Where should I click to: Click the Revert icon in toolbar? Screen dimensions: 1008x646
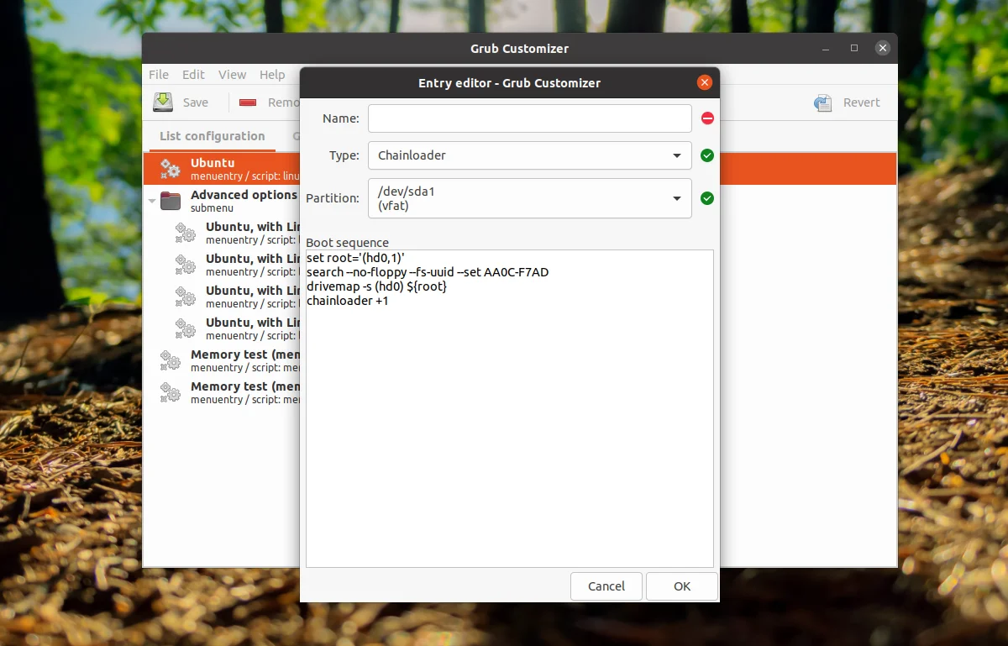click(x=823, y=102)
